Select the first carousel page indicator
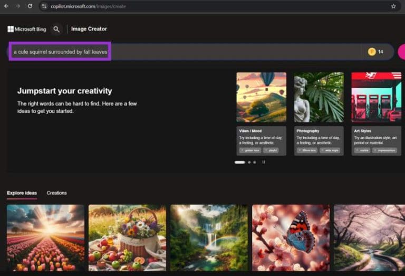 tap(239, 162)
